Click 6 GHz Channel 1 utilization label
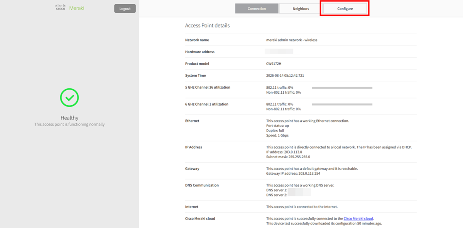This screenshot has height=228, width=463. [207, 104]
